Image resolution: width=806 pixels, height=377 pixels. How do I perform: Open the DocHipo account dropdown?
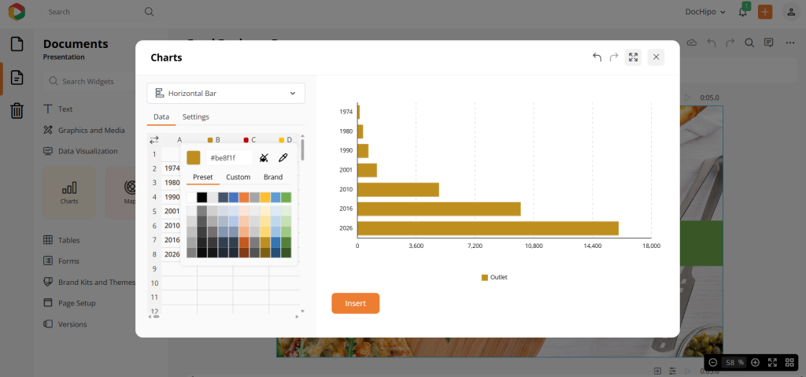[x=705, y=12]
